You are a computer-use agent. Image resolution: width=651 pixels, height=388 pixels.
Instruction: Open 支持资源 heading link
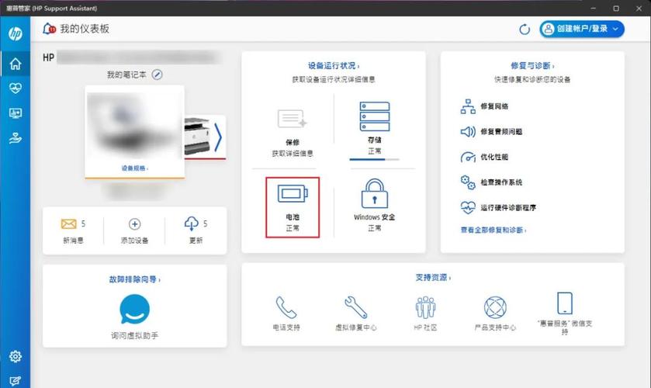[433, 278]
